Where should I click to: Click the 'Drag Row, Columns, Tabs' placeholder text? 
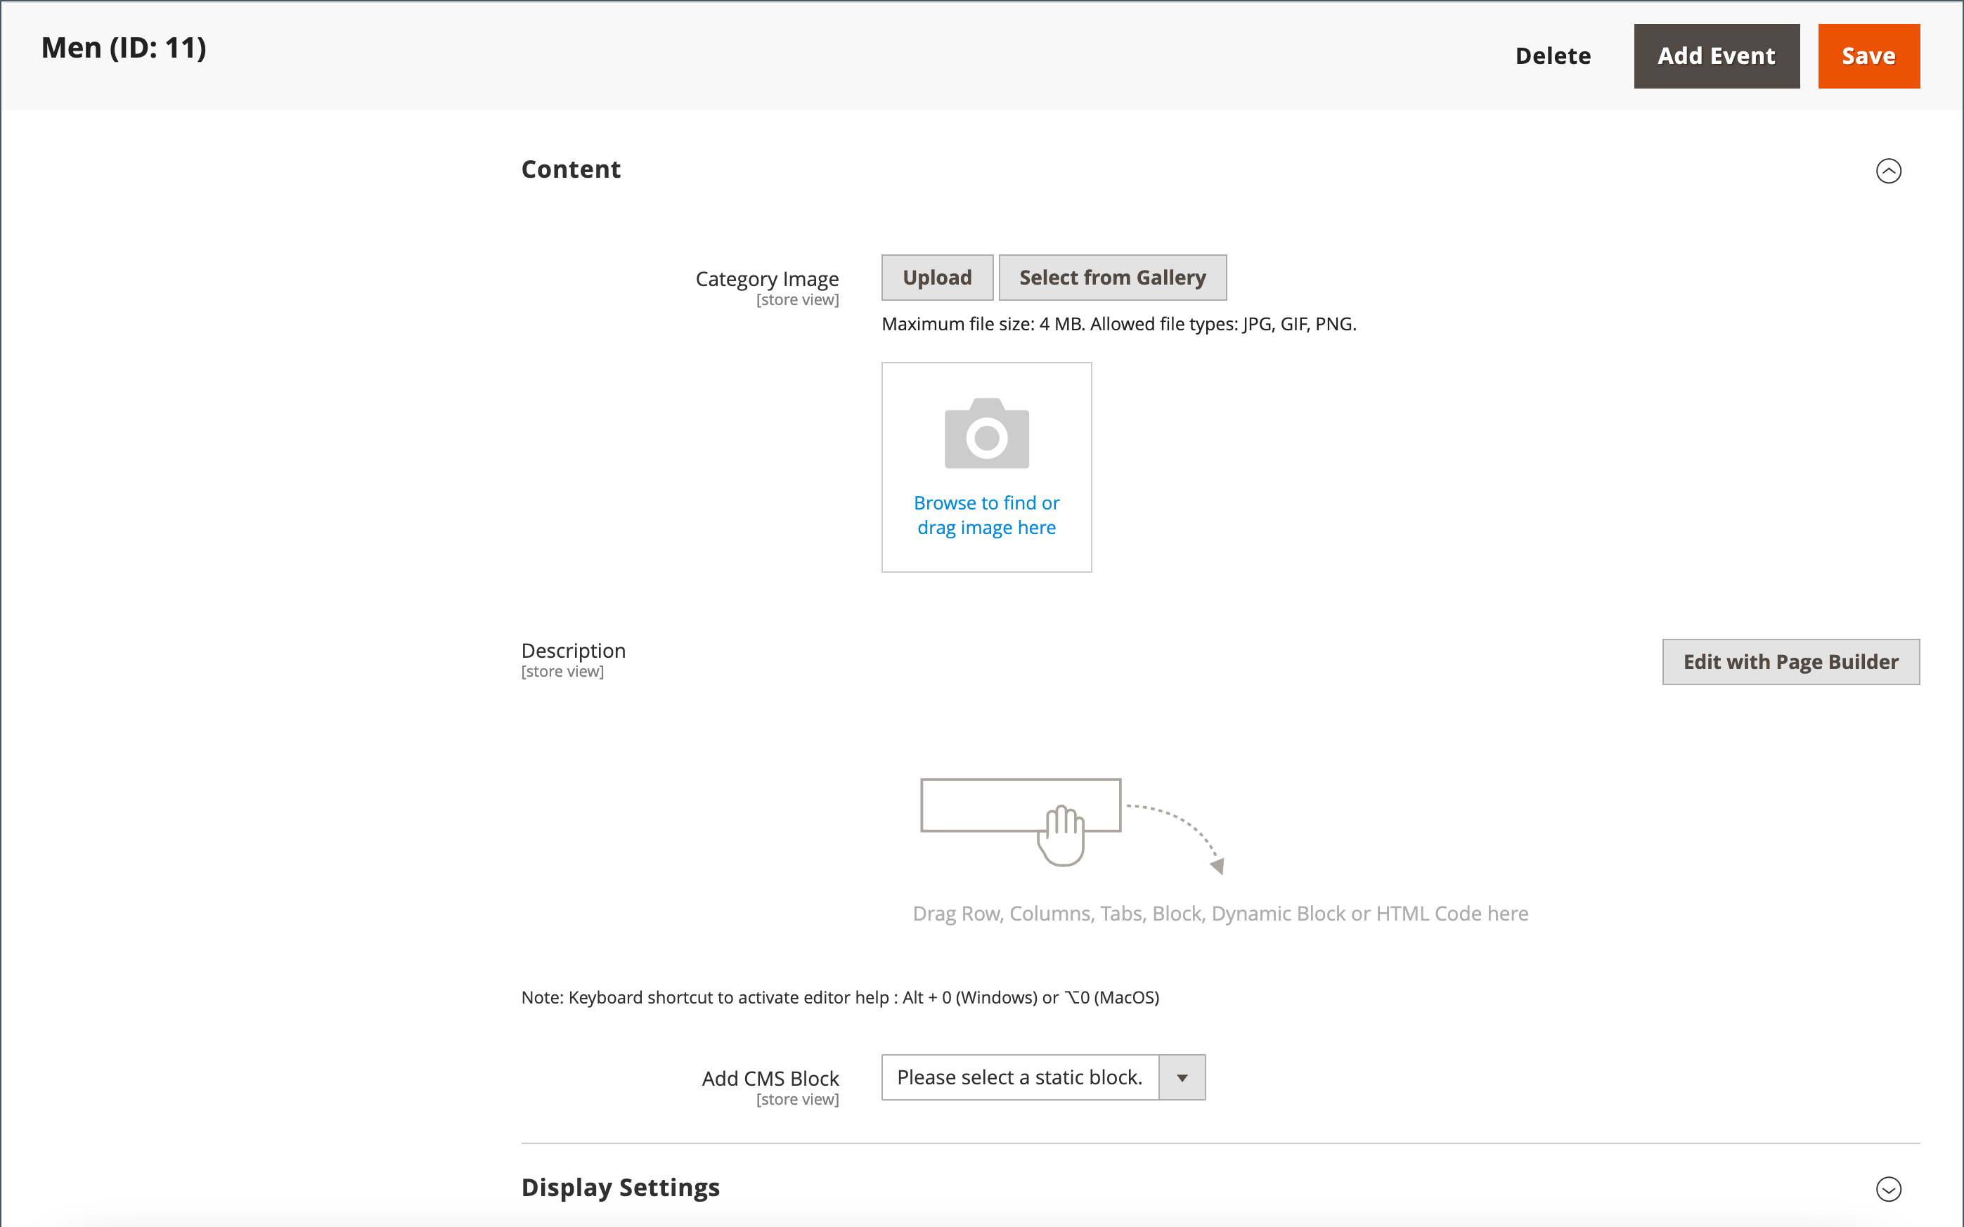(1220, 914)
